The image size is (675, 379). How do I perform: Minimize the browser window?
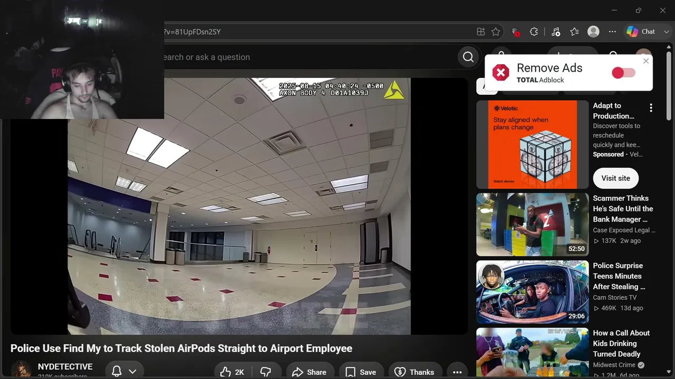(614, 10)
